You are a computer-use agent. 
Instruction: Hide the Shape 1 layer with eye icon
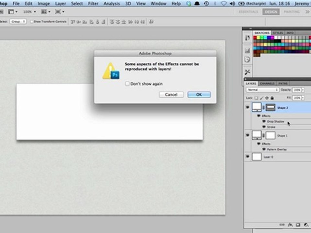248,135
